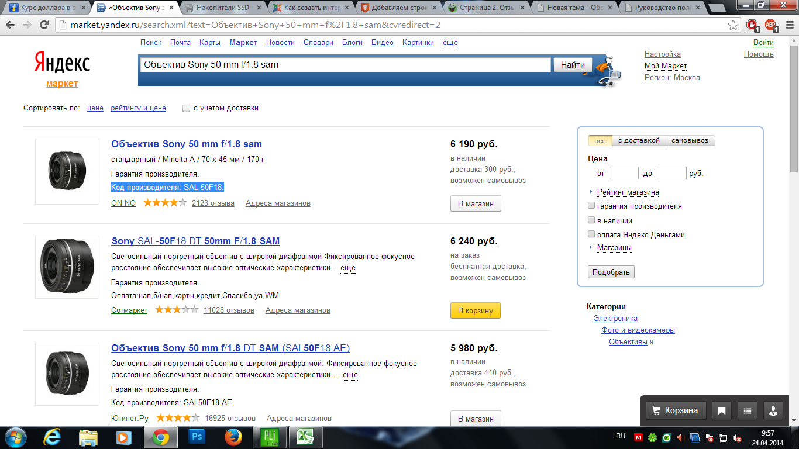Click the price 'до' input field
799x449 pixels.
(x=671, y=173)
